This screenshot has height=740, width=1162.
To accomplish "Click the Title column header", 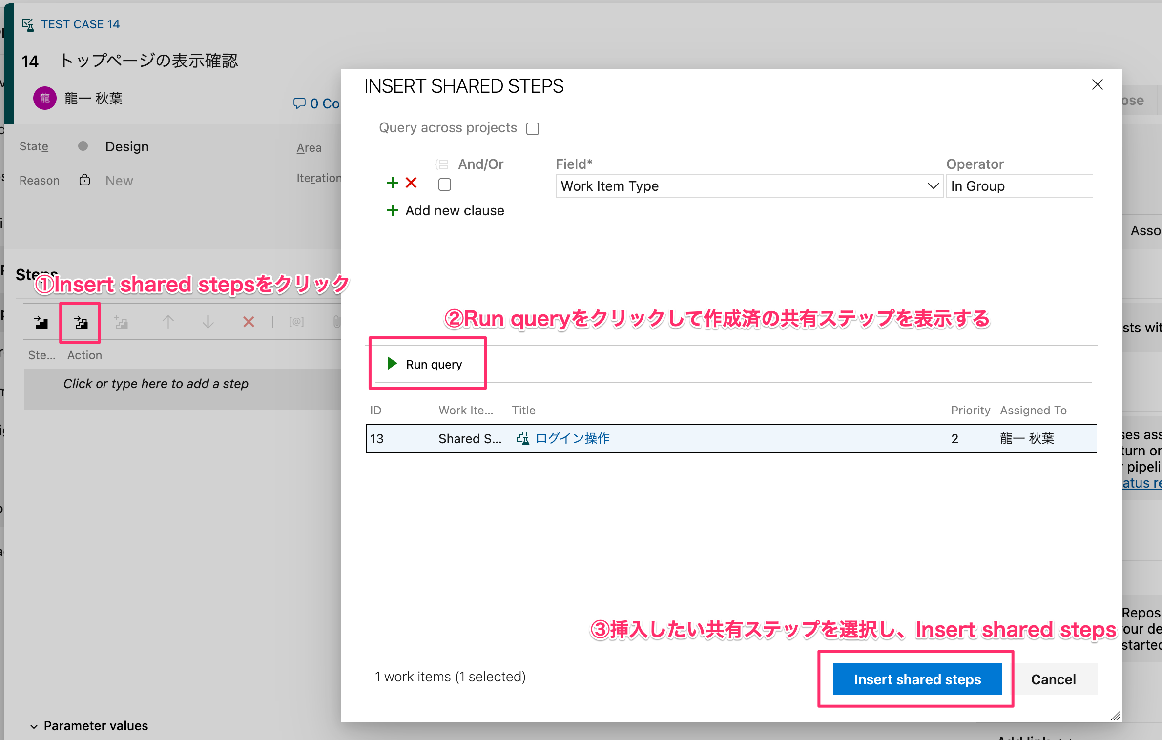I will pos(523,411).
